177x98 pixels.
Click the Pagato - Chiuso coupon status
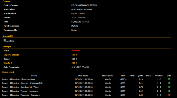click(78, 14)
